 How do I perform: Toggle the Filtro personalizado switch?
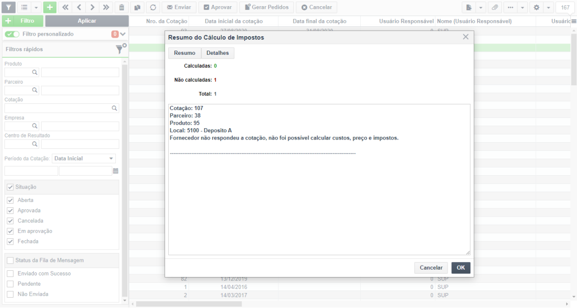pos(12,34)
